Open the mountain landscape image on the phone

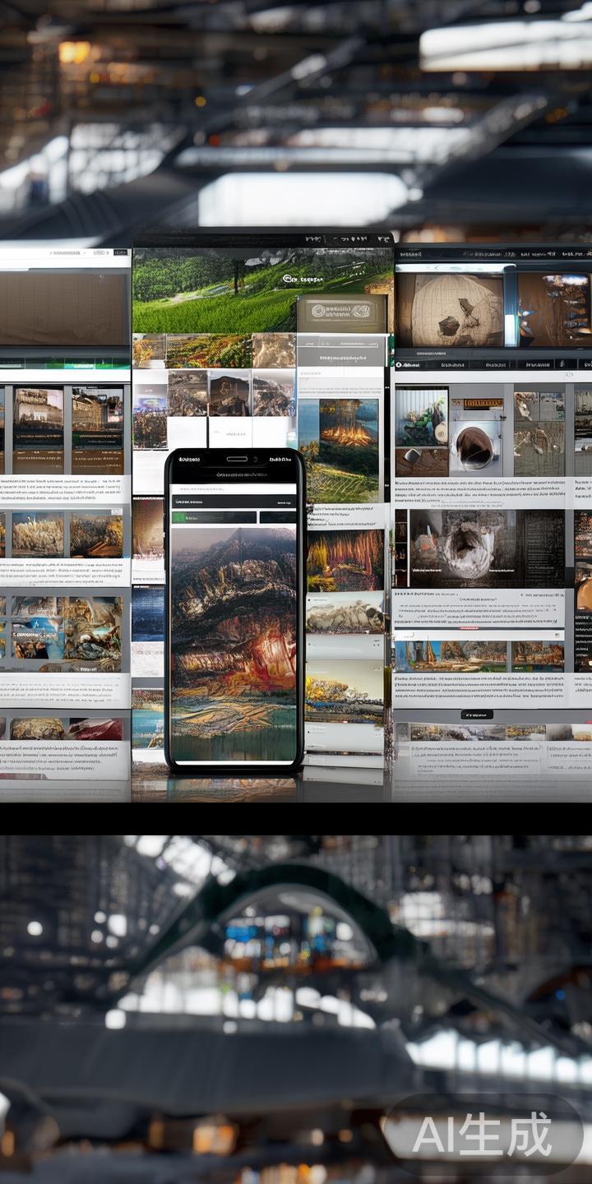point(233,641)
